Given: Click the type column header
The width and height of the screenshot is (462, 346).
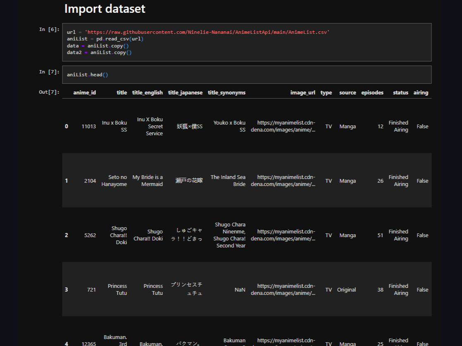Looking at the screenshot, I should point(326,93).
